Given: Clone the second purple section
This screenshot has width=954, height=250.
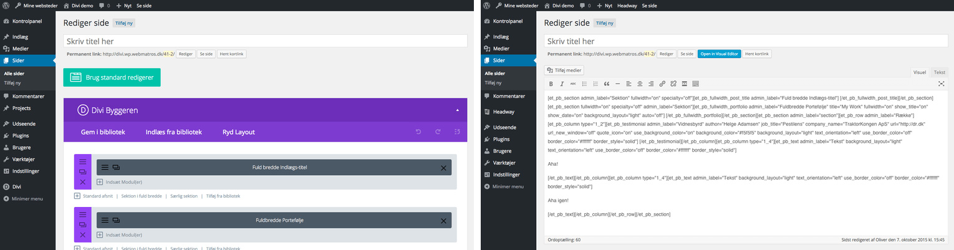Looking at the screenshot, I should 82,224.
